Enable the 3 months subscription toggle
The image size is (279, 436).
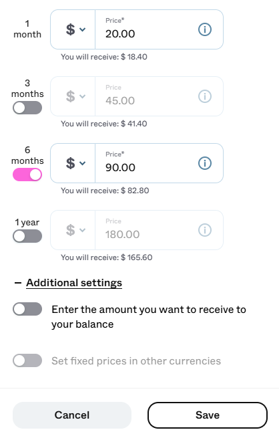(27, 108)
